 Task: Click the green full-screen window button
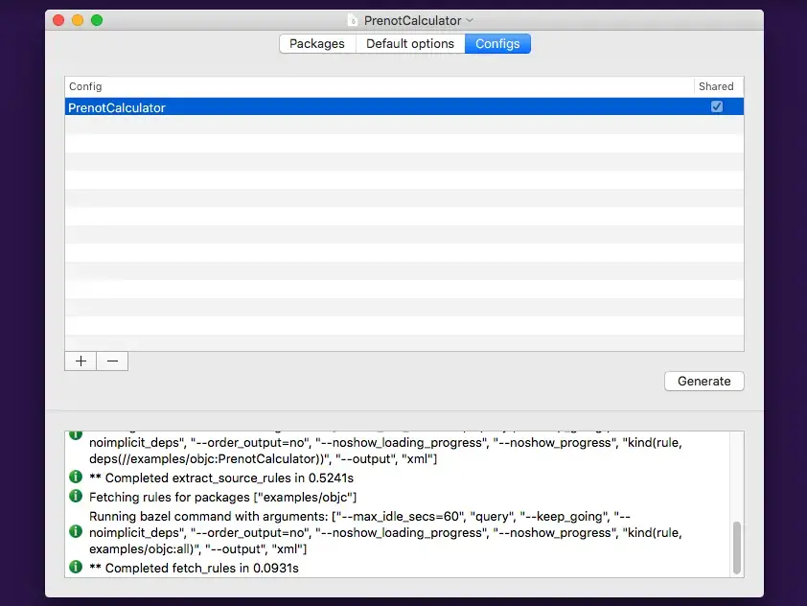97,20
